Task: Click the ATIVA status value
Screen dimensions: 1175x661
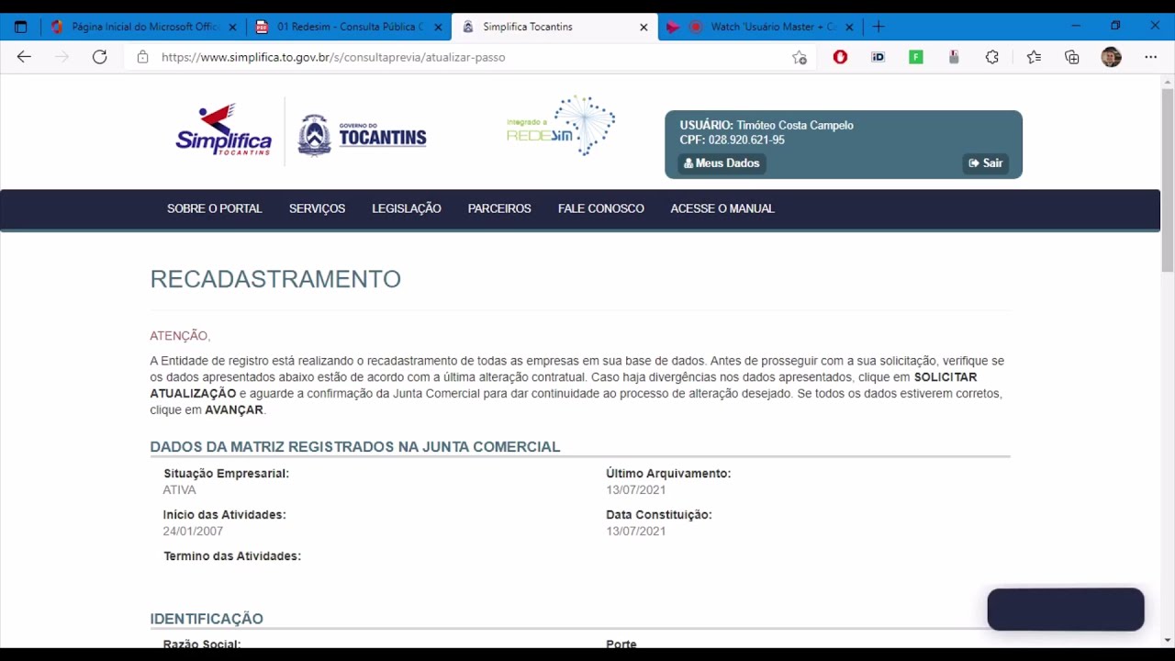Action: point(179,490)
